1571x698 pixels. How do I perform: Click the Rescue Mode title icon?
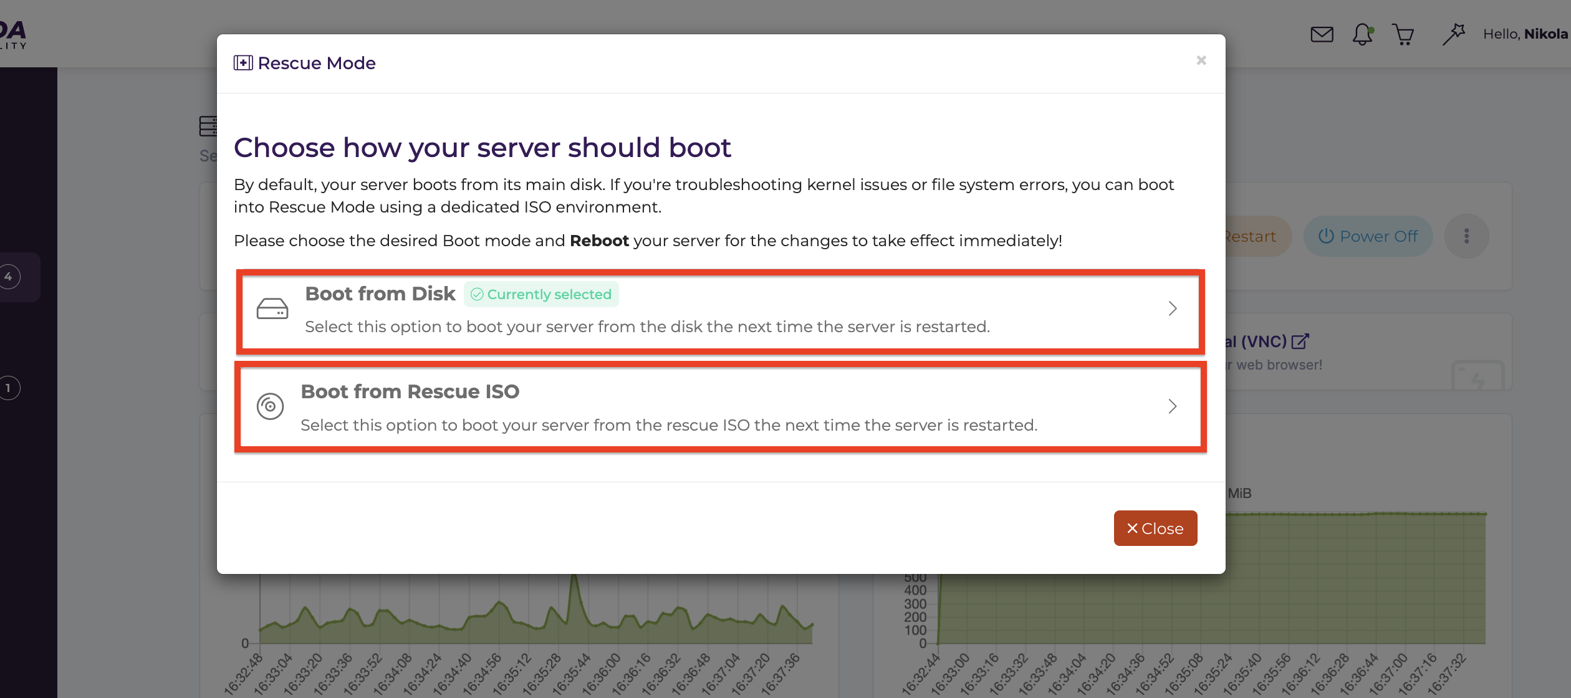pos(243,63)
